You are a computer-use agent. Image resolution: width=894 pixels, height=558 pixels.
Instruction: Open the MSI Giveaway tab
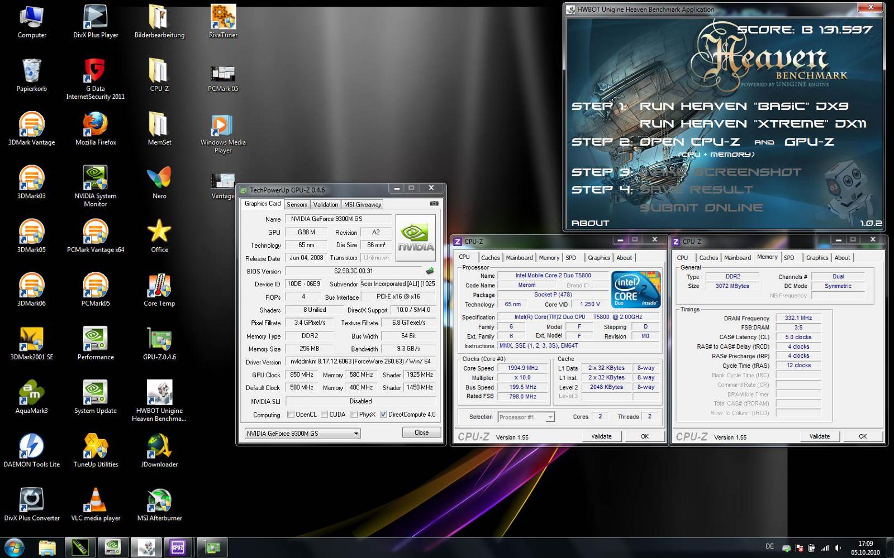pyautogui.click(x=363, y=204)
